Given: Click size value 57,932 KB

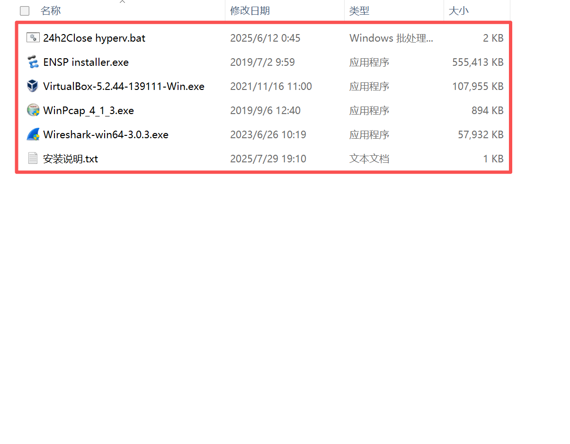Looking at the screenshot, I should click(481, 134).
